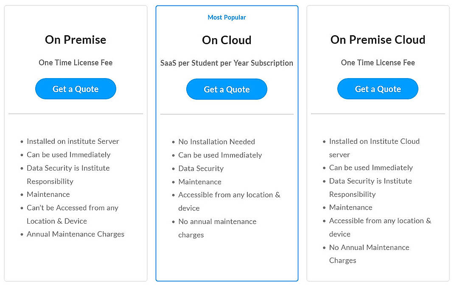
Task: Select Data Security bullet in On Cloud card
Action: click(x=201, y=168)
